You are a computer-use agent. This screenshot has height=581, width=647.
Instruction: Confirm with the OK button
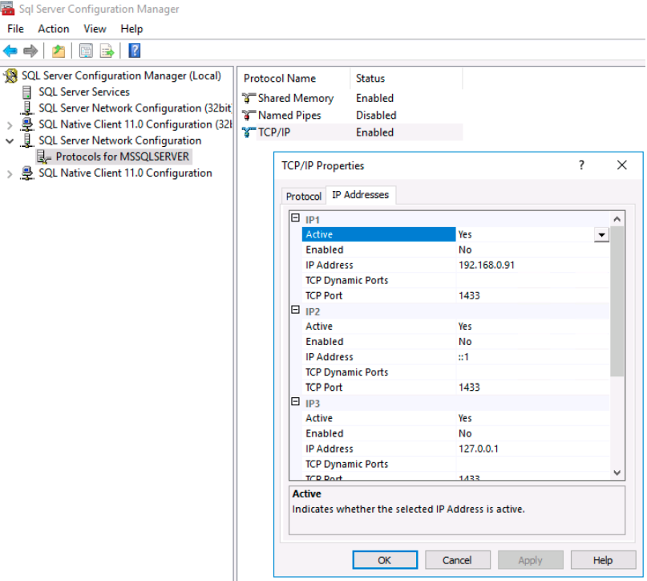(385, 560)
